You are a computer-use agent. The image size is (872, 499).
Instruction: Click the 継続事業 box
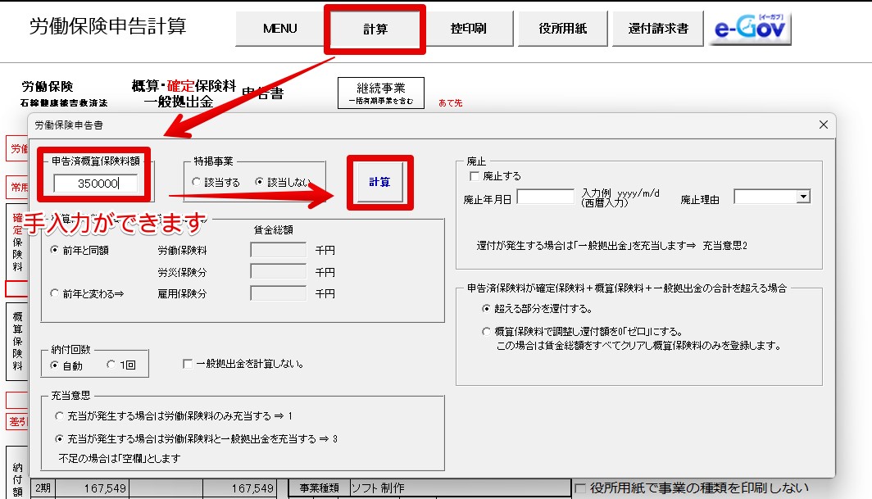(x=381, y=93)
